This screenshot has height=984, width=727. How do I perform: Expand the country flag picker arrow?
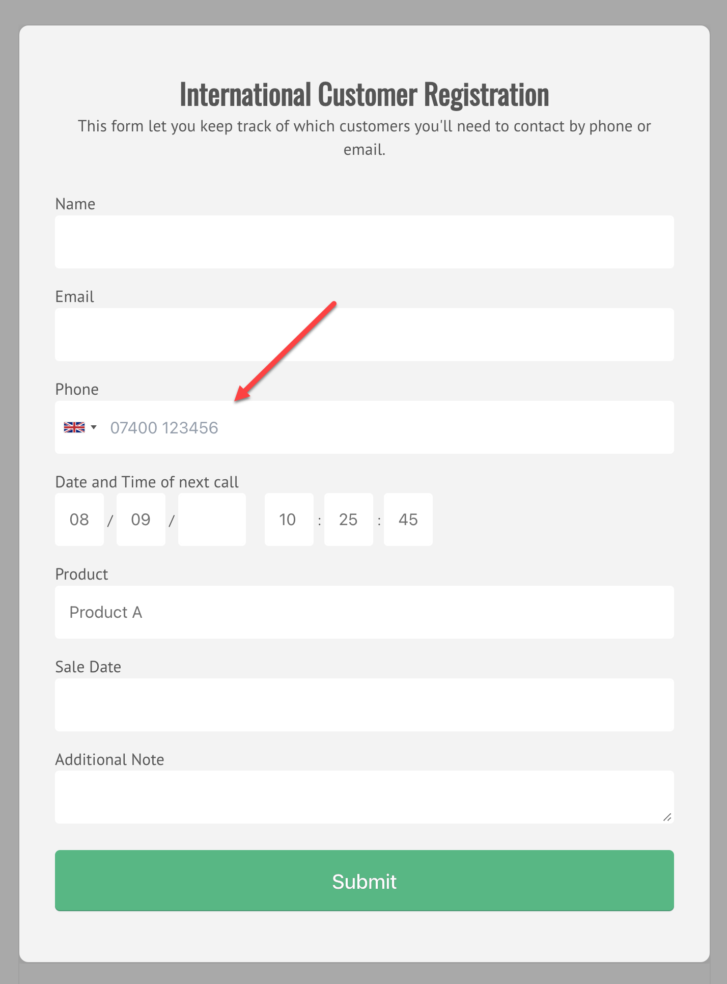click(x=94, y=428)
